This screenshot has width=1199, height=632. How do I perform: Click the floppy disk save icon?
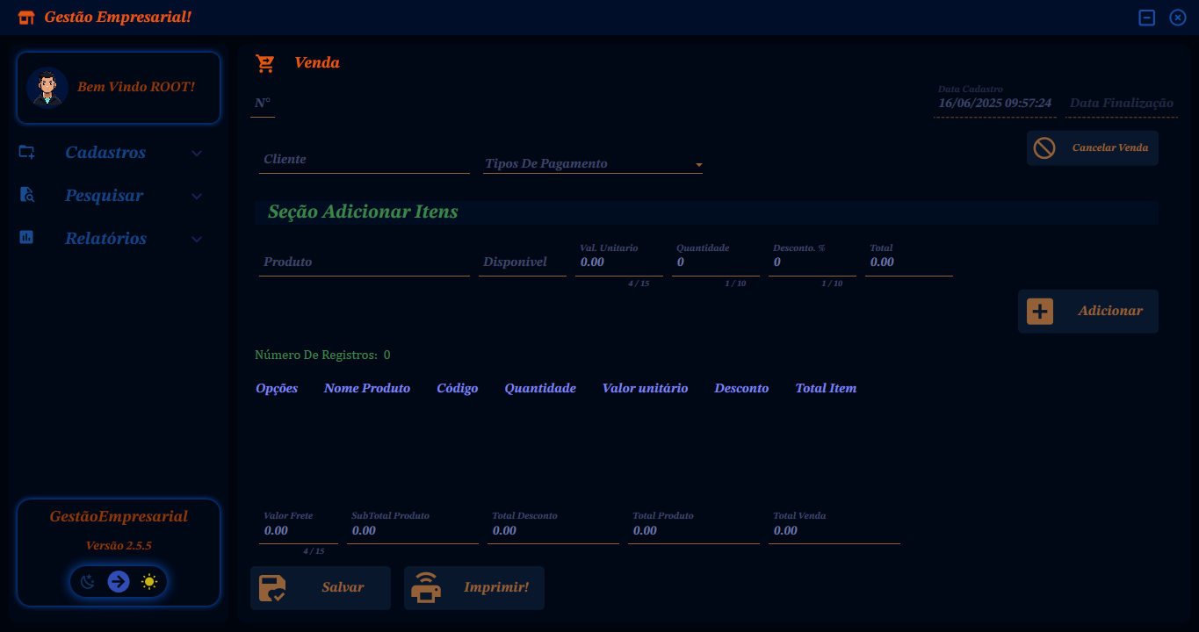(272, 588)
